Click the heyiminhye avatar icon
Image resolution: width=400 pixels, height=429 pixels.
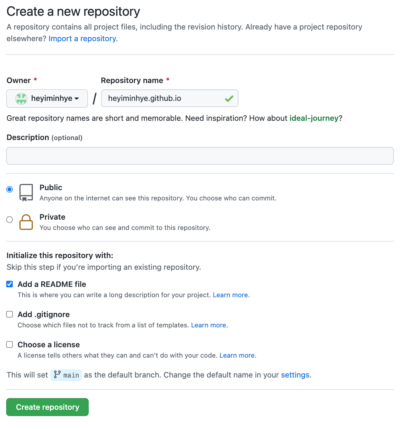tap(21, 98)
